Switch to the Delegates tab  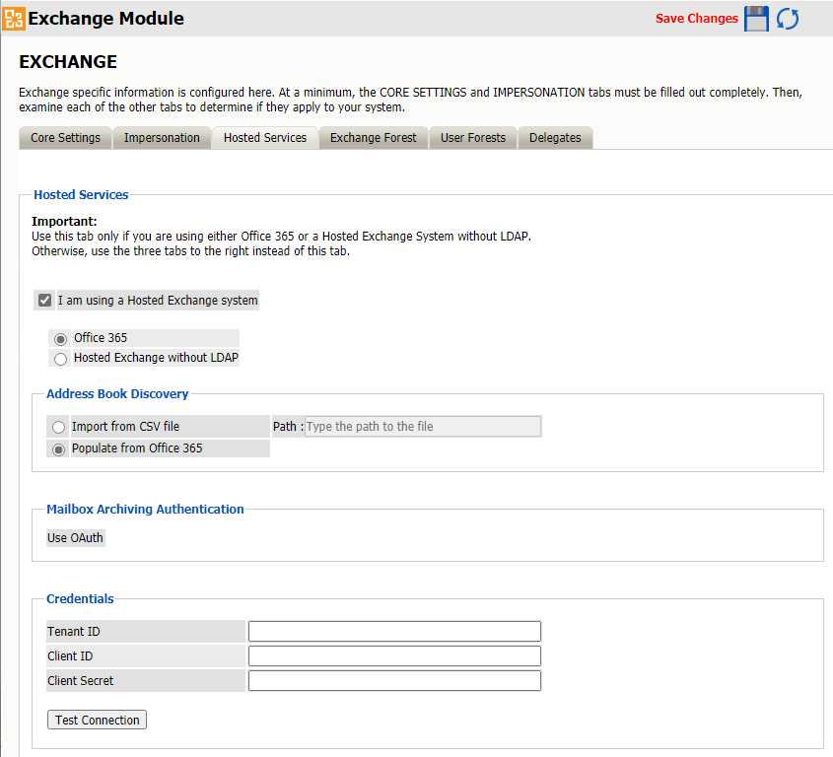pos(555,138)
